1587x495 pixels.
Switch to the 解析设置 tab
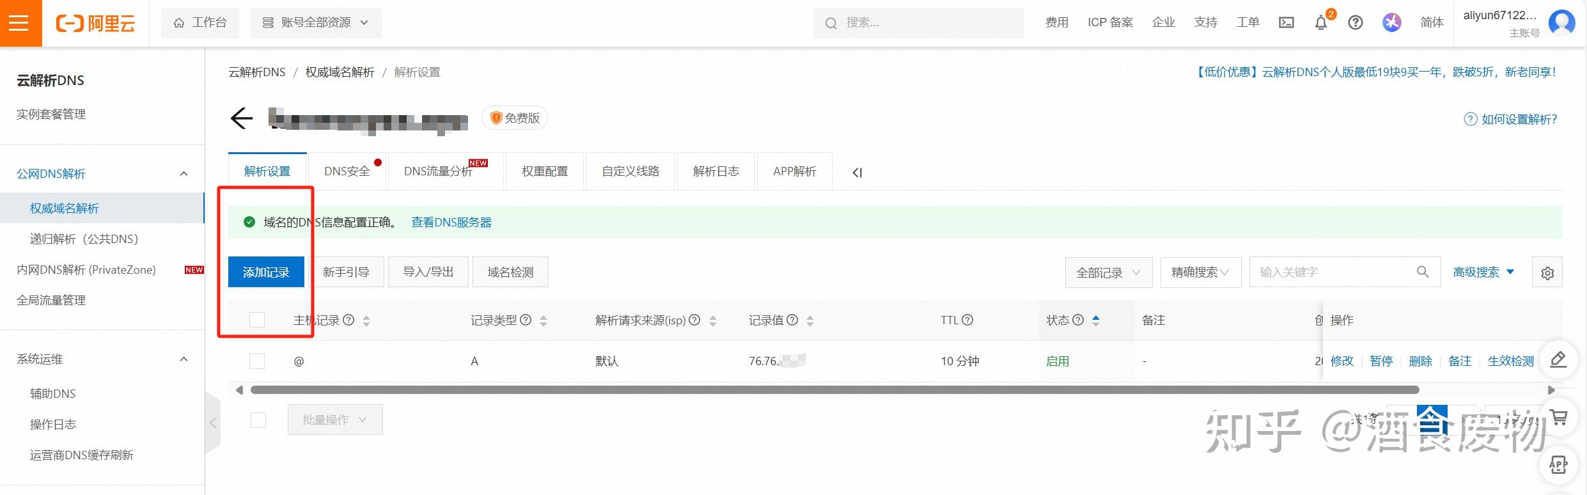[x=267, y=171]
